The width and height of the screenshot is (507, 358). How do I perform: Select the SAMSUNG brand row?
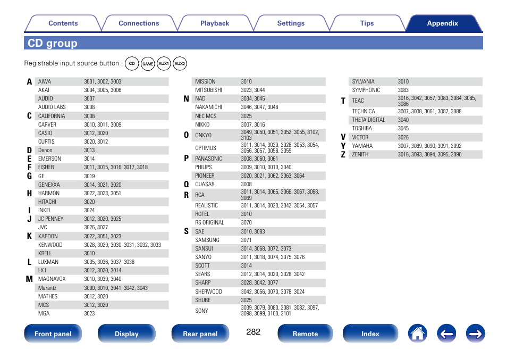pos(259,240)
